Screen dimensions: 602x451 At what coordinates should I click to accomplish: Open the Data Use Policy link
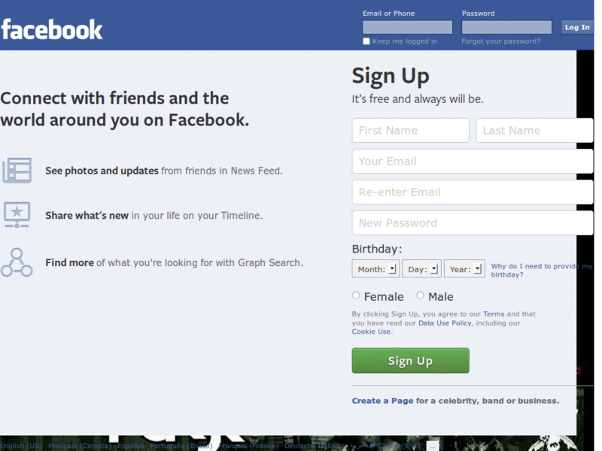tap(445, 323)
